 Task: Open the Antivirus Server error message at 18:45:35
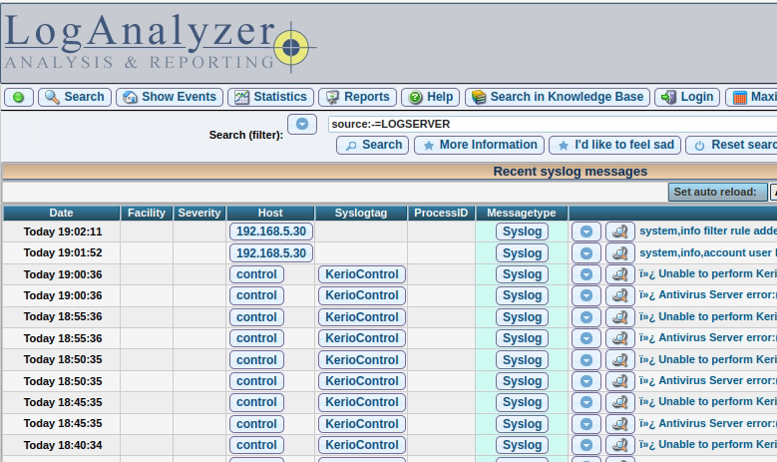click(x=708, y=423)
